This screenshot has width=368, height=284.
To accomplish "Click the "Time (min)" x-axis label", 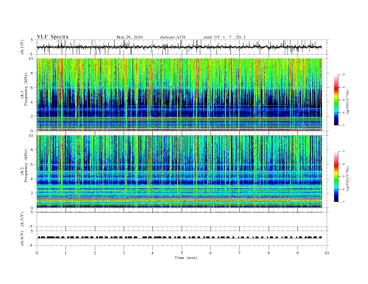I will pyautogui.click(x=186, y=258).
